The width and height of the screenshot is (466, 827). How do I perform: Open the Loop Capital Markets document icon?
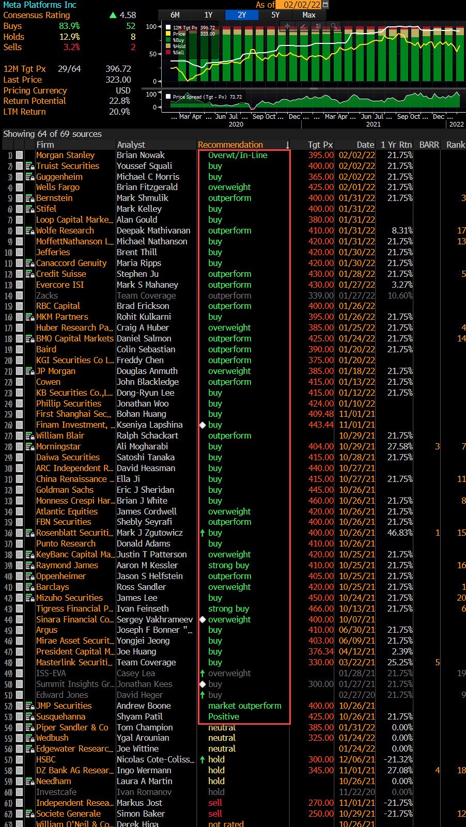pyautogui.click(x=19, y=220)
